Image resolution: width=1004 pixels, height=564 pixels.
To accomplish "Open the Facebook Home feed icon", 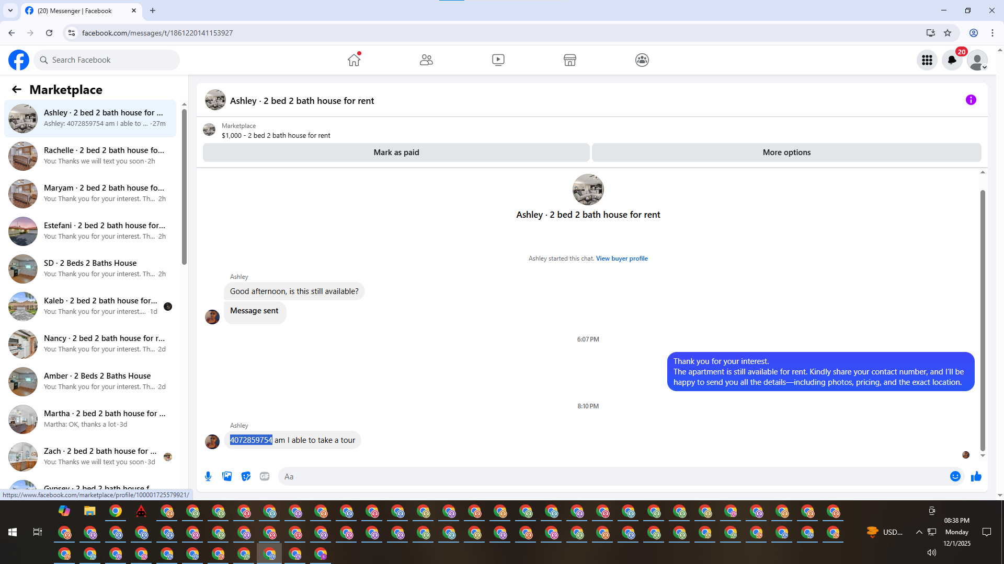I will tap(354, 60).
